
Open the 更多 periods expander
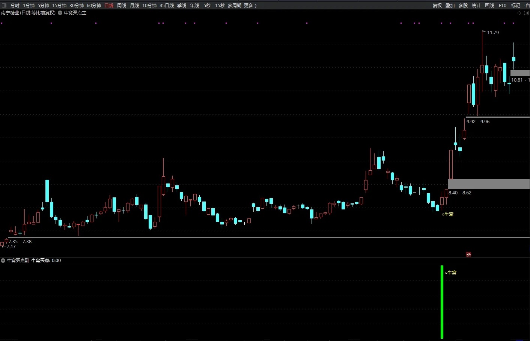point(250,5)
